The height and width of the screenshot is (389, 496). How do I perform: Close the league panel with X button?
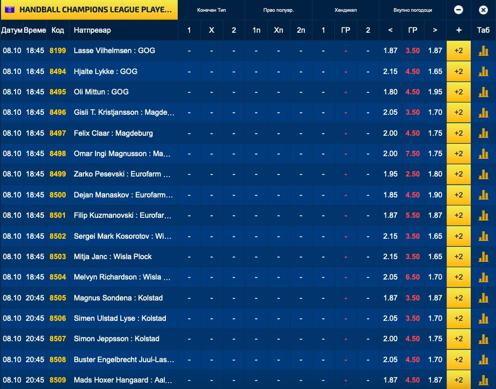tap(483, 10)
